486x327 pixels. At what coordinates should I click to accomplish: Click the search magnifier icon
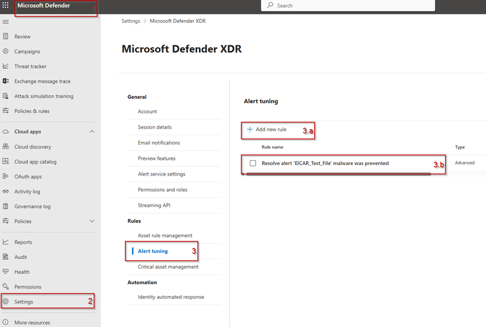pyautogui.click(x=271, y=5)
